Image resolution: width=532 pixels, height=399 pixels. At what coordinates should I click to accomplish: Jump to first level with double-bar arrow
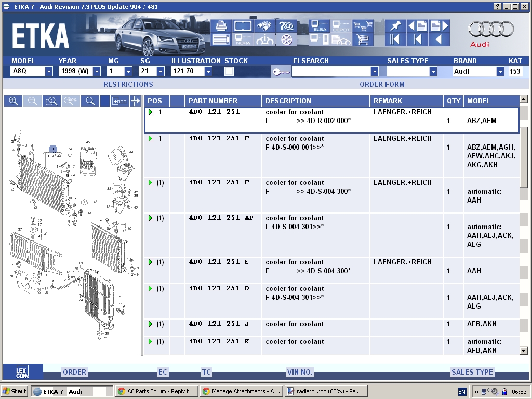(395, 39)
